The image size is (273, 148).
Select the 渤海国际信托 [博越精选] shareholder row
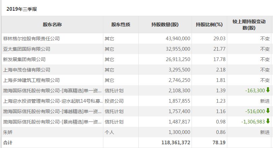(x=52, y=111)
